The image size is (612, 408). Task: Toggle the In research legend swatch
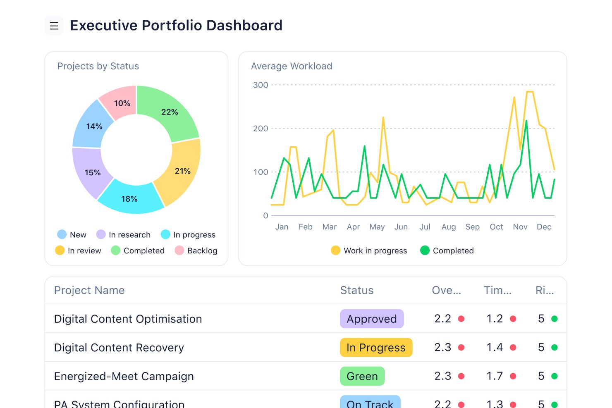[x=101, y=234]
